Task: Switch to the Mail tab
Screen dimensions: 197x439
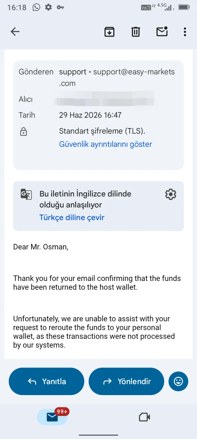Action: click(53, 417)
